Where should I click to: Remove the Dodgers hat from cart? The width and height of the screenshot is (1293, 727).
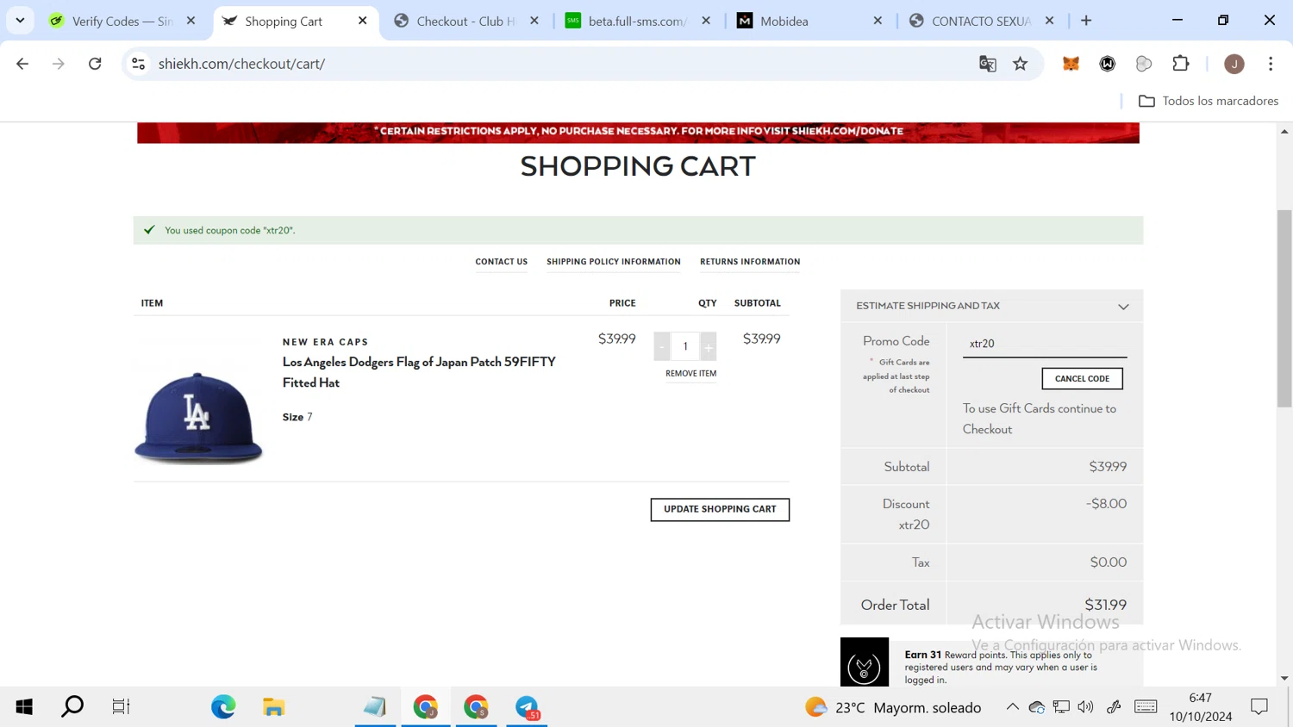pos(691,374)
